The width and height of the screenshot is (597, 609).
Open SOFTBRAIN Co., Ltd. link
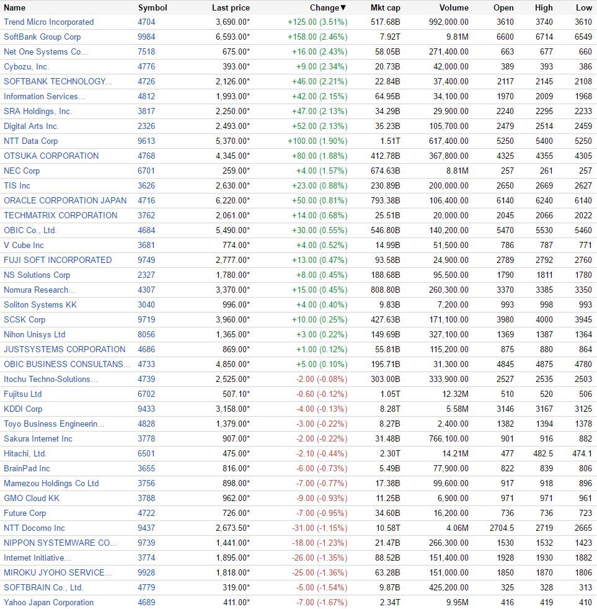point(43,587)
